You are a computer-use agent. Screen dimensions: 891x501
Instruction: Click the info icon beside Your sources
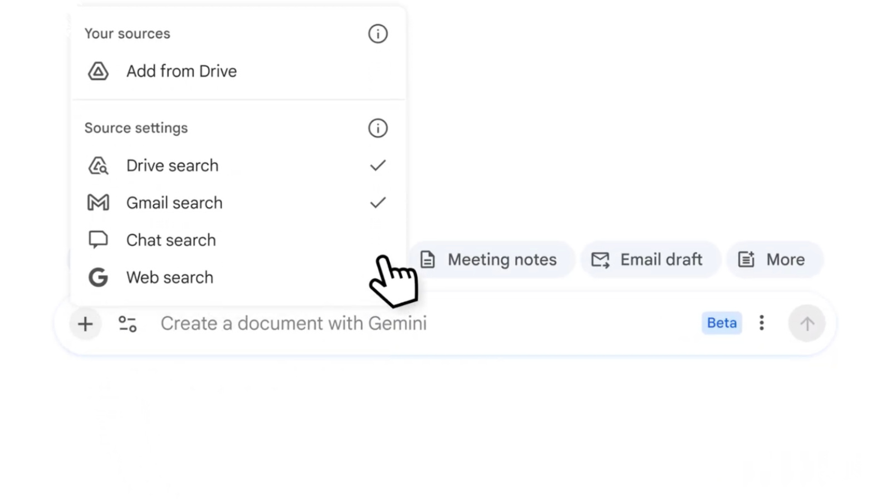coord(378,34)
